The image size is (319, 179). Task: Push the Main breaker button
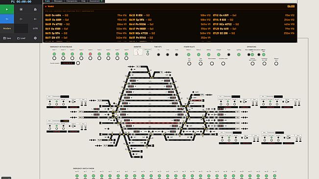(x=212, y=64)
